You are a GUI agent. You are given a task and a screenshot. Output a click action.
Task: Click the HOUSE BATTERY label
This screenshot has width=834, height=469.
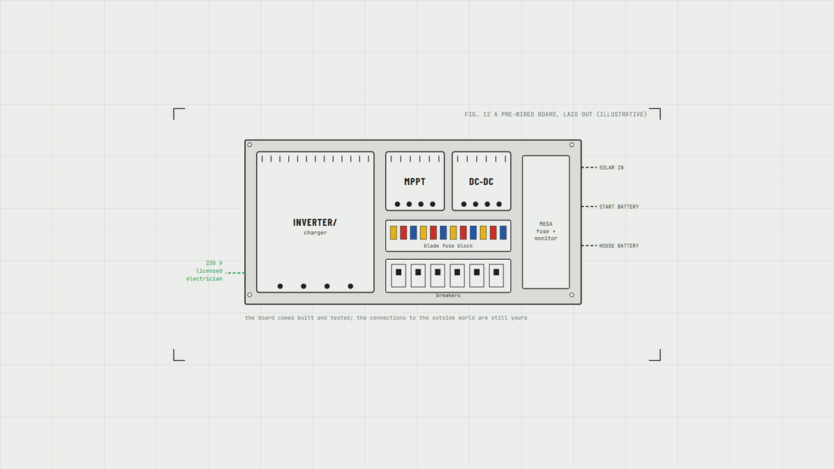pos(619,245)
